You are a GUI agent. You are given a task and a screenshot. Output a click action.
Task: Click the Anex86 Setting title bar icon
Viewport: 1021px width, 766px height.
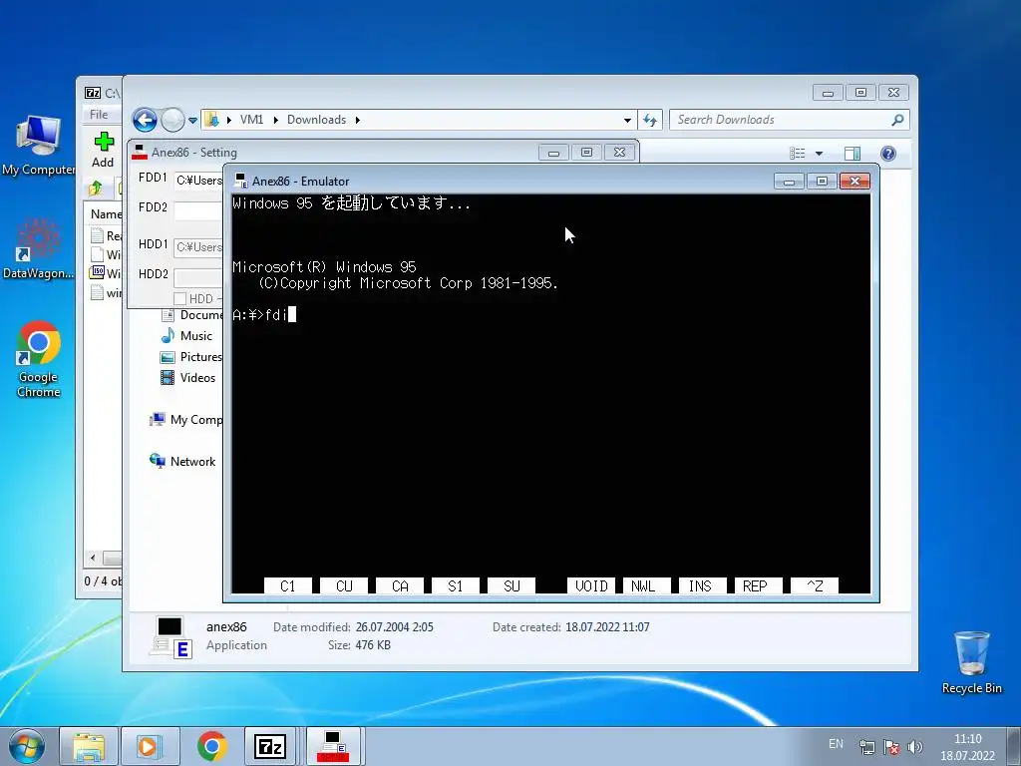(140, 153)
